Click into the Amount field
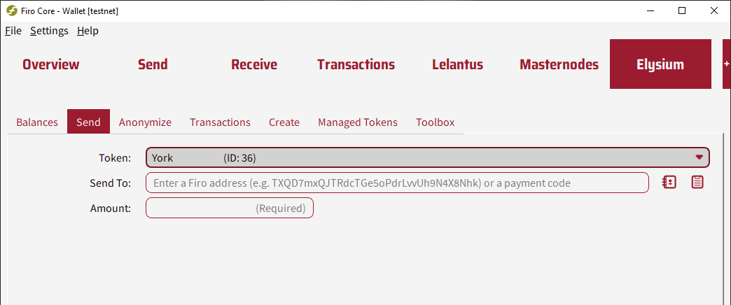731x305 pixels. pos(230,208)
